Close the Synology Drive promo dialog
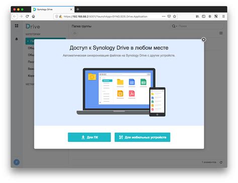This screenshot has width=238, height=183. [x=203, y=40]
